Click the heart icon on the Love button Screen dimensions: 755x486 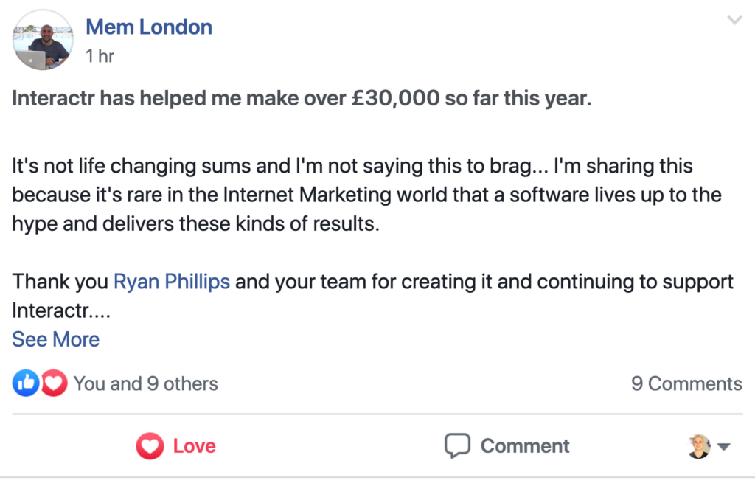150,446
